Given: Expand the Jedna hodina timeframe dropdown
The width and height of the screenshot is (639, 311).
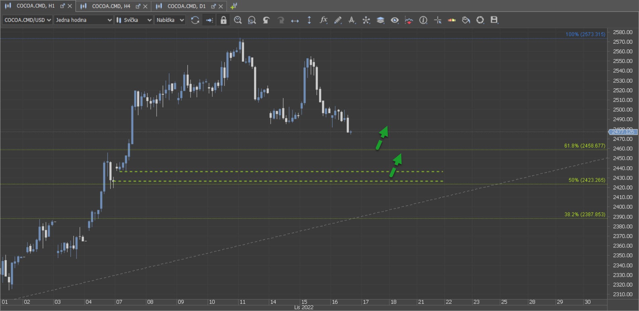Looking at the screenshot, I should [83, 20].
